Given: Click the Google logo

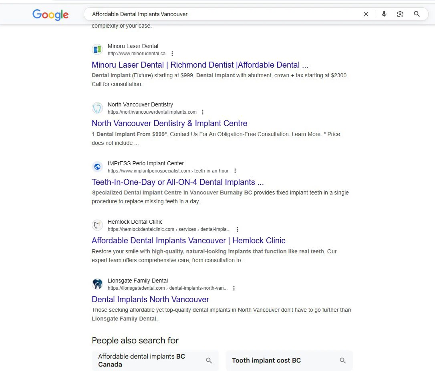Looking at the screenshot, I should [x=50, y=15].
